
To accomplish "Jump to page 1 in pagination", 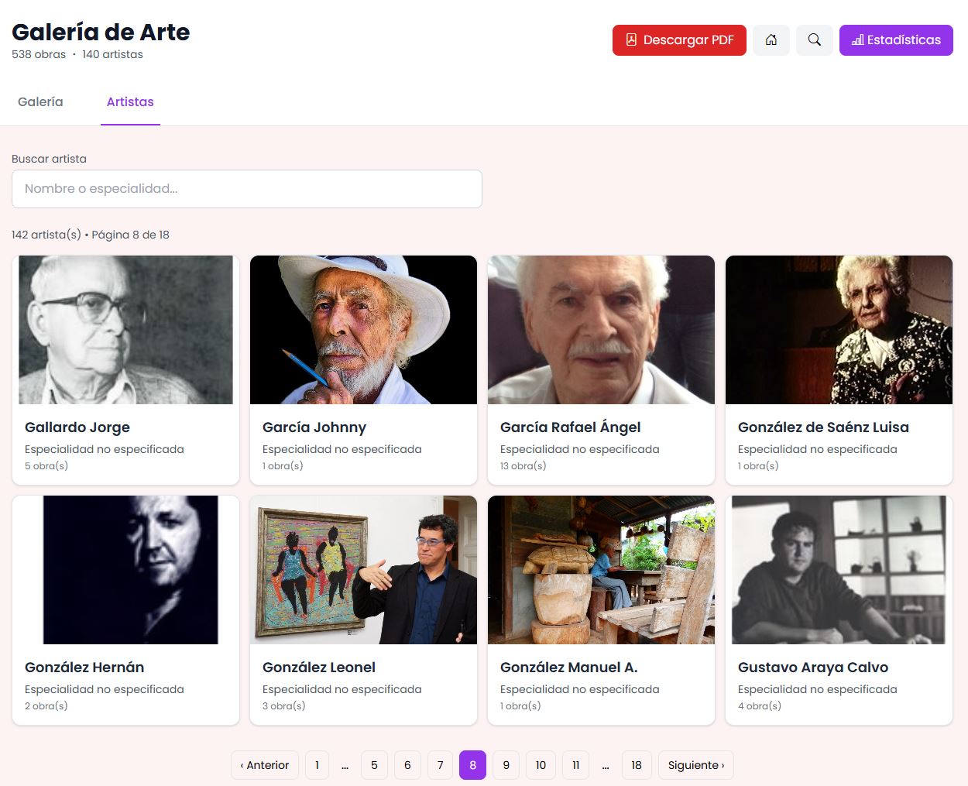I will point(317,765).
